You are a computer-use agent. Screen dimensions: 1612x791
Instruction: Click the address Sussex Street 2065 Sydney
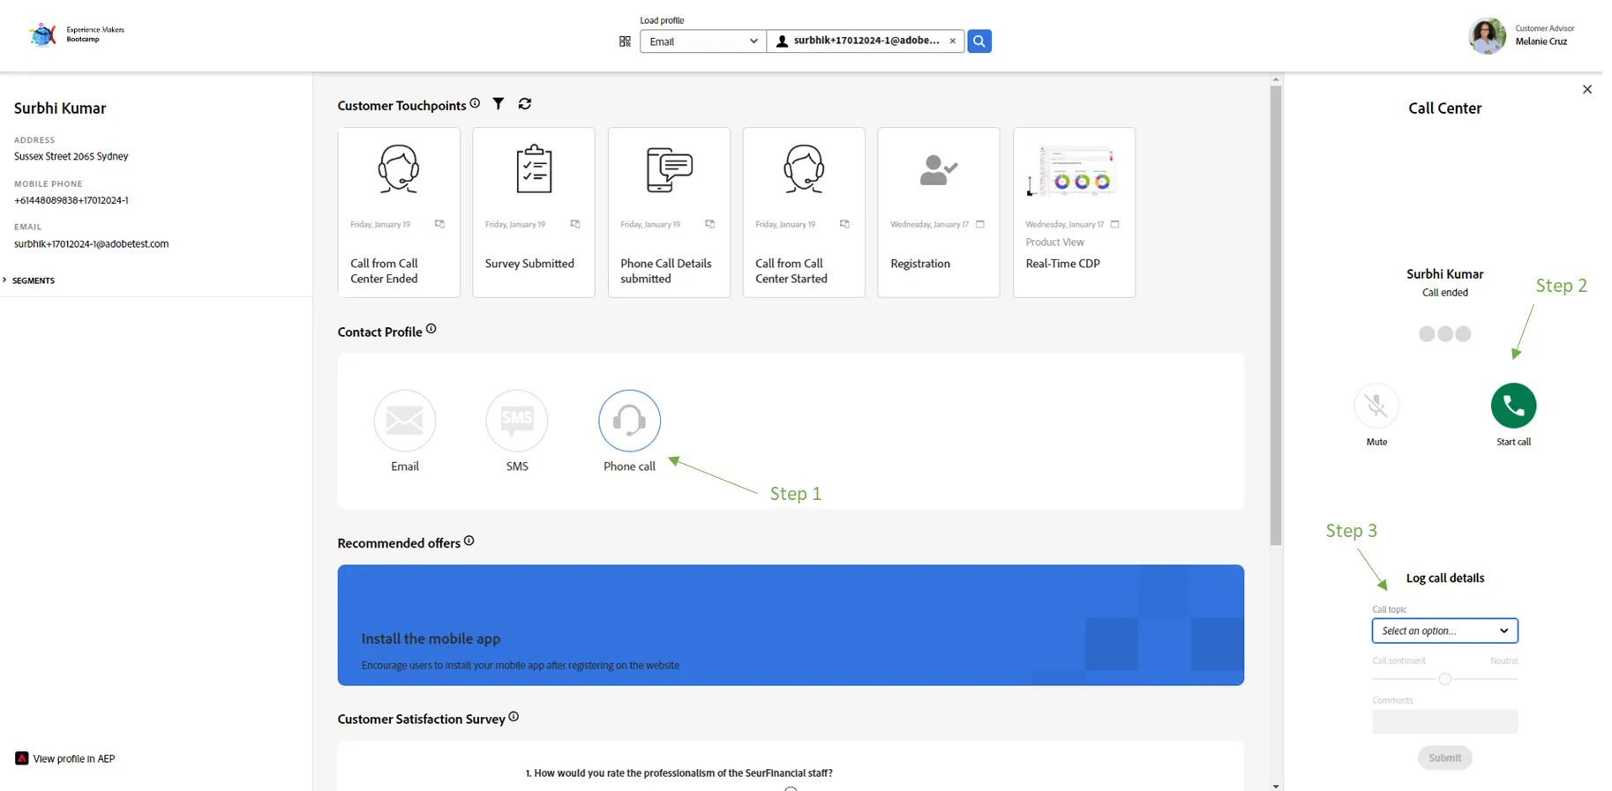[71, 156]
